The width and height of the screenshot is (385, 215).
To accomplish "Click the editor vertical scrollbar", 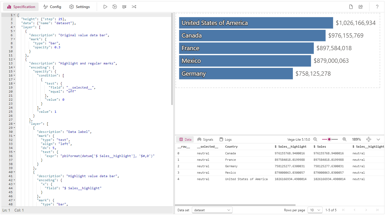I will tap(172, 59).
